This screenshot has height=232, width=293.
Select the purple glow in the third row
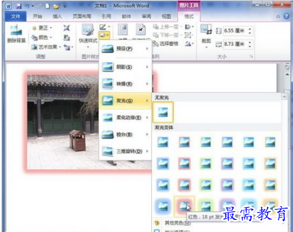click(x=227, y=185)
